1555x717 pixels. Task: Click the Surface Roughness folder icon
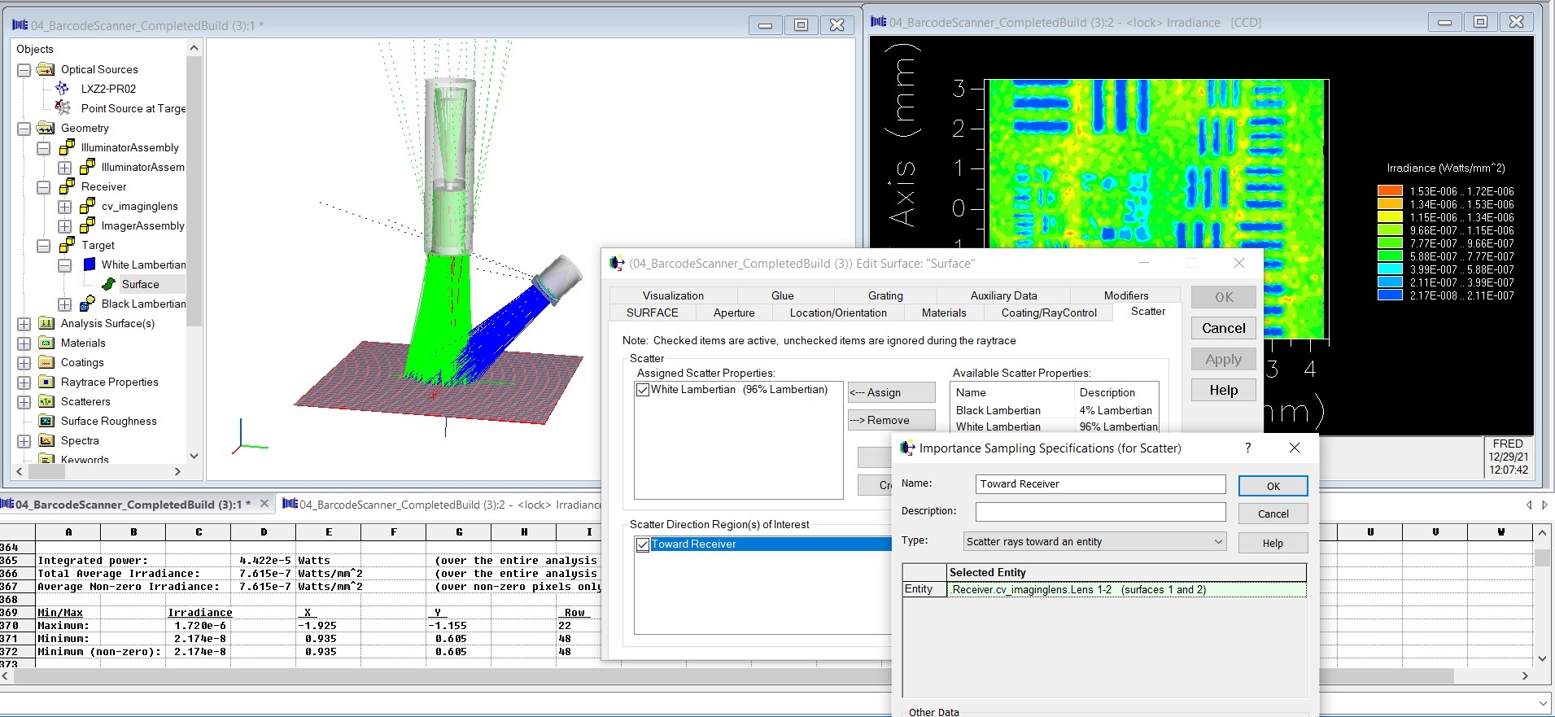[x=46, y=421]
